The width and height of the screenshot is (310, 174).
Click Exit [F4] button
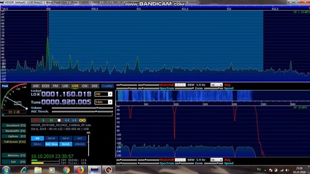point(14,162)
